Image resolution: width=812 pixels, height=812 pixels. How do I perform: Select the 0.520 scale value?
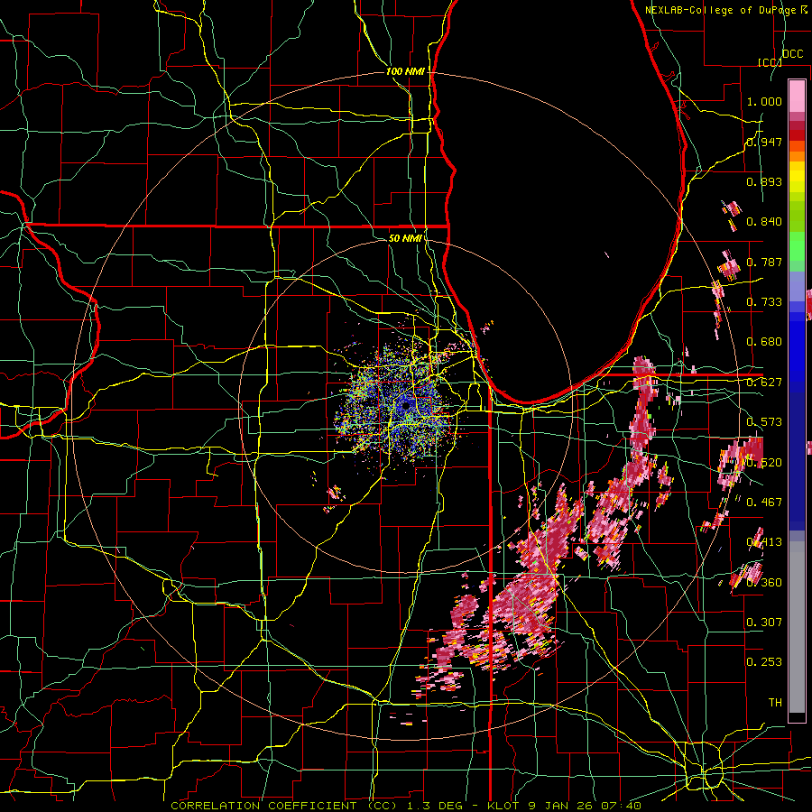(x=764, y=463)
